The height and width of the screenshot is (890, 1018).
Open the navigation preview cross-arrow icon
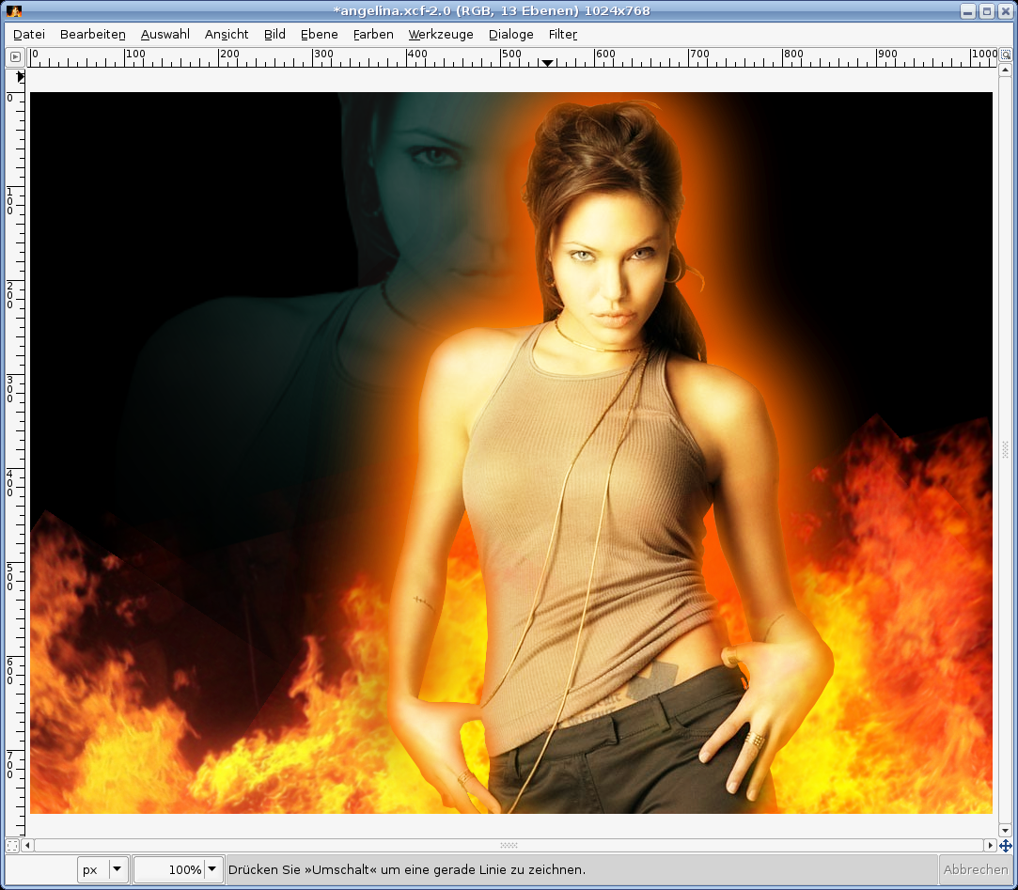pyautogui.click(x=1005, y=846)
